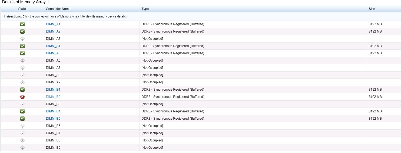This screenshot has width=401, height=153.
Task: Click the green OK status icon for DIMM_A1
Action: pyautogui.click(x=22, y=24)
